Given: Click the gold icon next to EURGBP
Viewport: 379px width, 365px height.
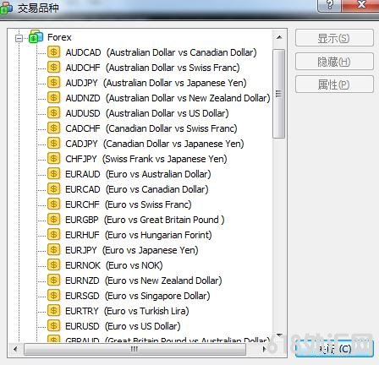Looking at the screenshot, I should tap(53, 220).
